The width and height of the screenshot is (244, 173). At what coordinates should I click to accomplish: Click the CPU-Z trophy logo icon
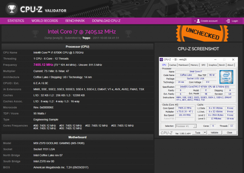point(12,9)
